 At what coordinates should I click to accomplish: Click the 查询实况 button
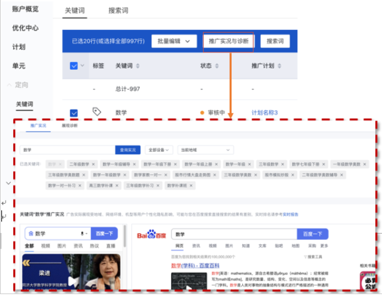128,150
